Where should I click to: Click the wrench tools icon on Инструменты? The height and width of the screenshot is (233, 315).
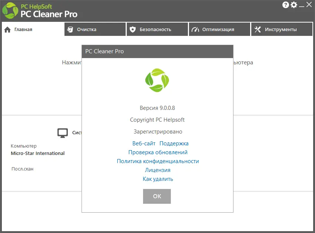[258, 30]
